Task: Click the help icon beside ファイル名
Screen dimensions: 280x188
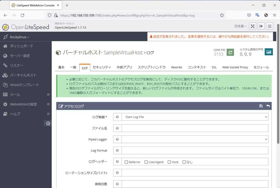Action: coord(117,128)
